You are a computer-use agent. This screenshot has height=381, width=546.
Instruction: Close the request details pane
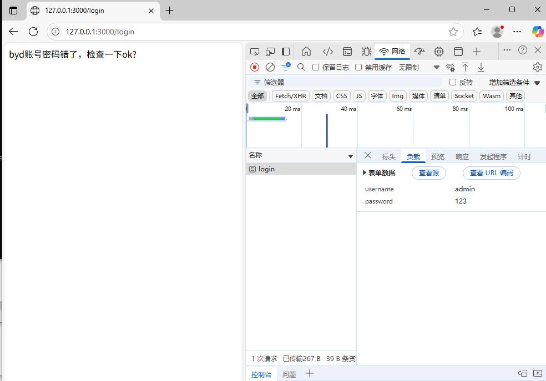[368, 155]
